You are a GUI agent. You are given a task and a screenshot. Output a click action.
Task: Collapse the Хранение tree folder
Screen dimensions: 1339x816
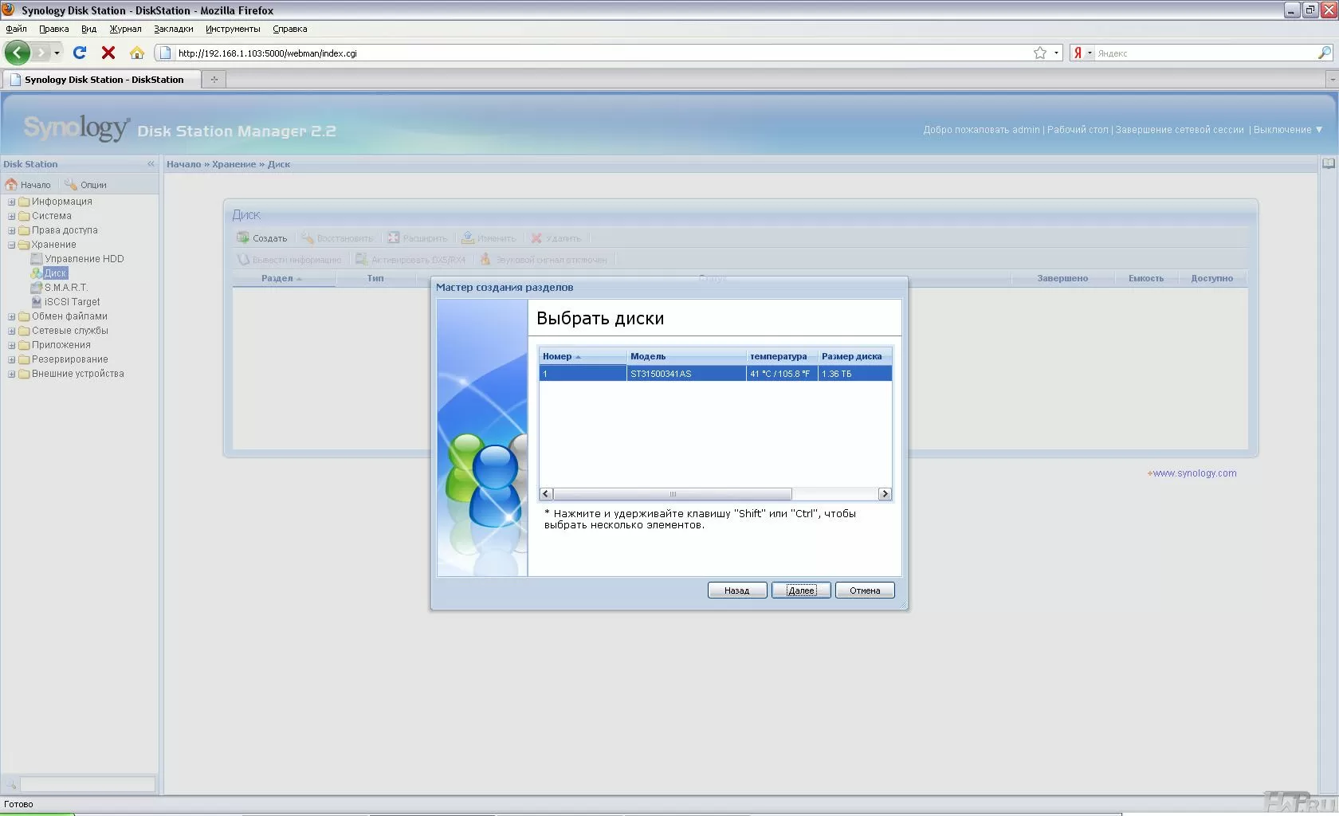click(12, 245)
